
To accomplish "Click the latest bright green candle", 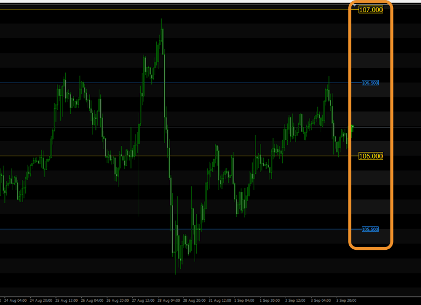I will [x=352, y=128].
